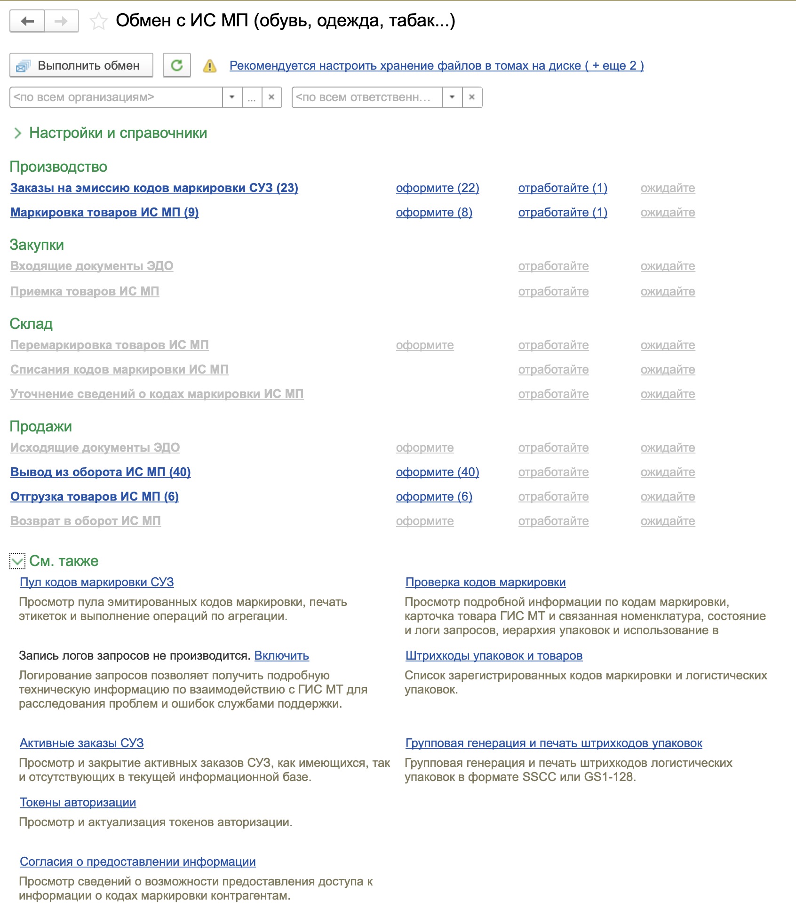Open Пул кодов маркировки СУЗ

(x=96, y=582)
